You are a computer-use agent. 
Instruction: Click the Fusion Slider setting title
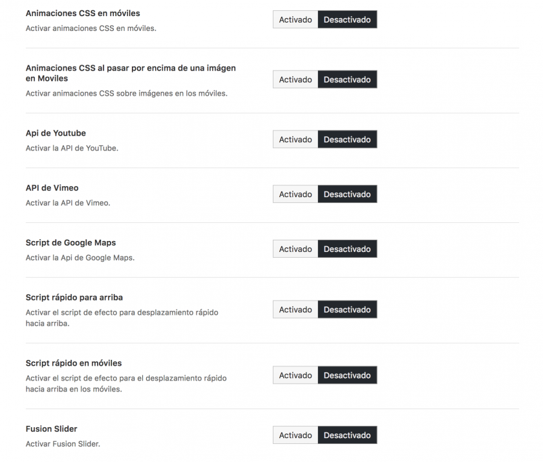tap(51, 429)
